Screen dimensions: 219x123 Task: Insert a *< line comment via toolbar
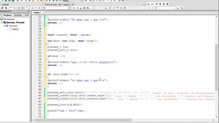pos(14,8)
